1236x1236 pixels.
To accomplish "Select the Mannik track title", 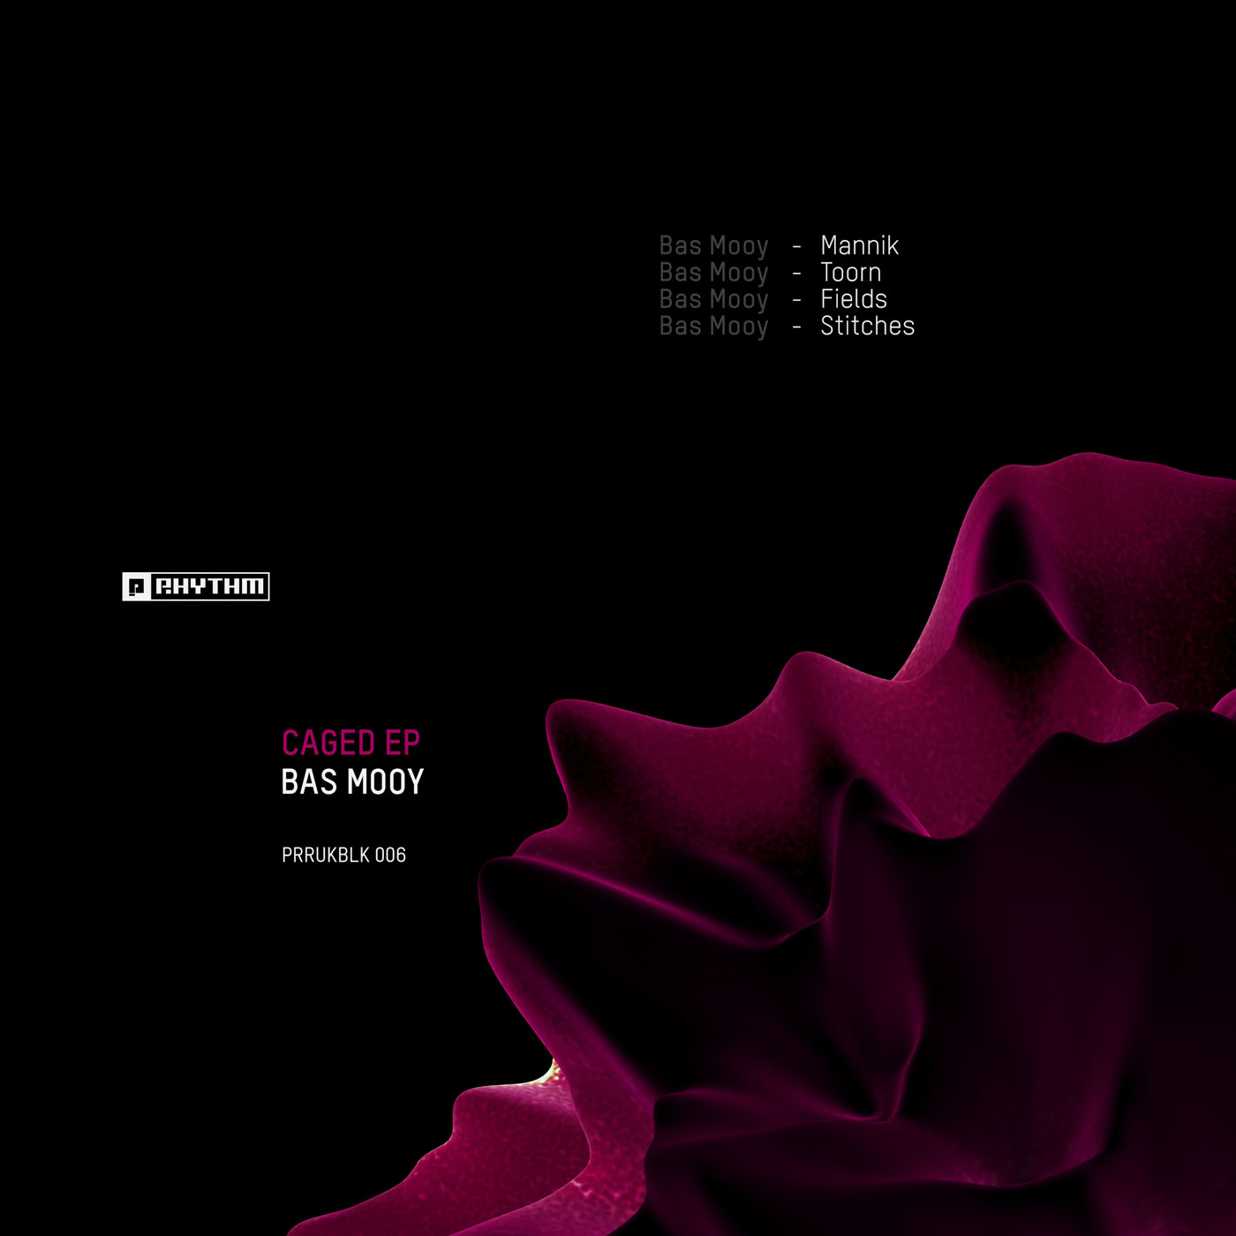I will pos(859,245).
